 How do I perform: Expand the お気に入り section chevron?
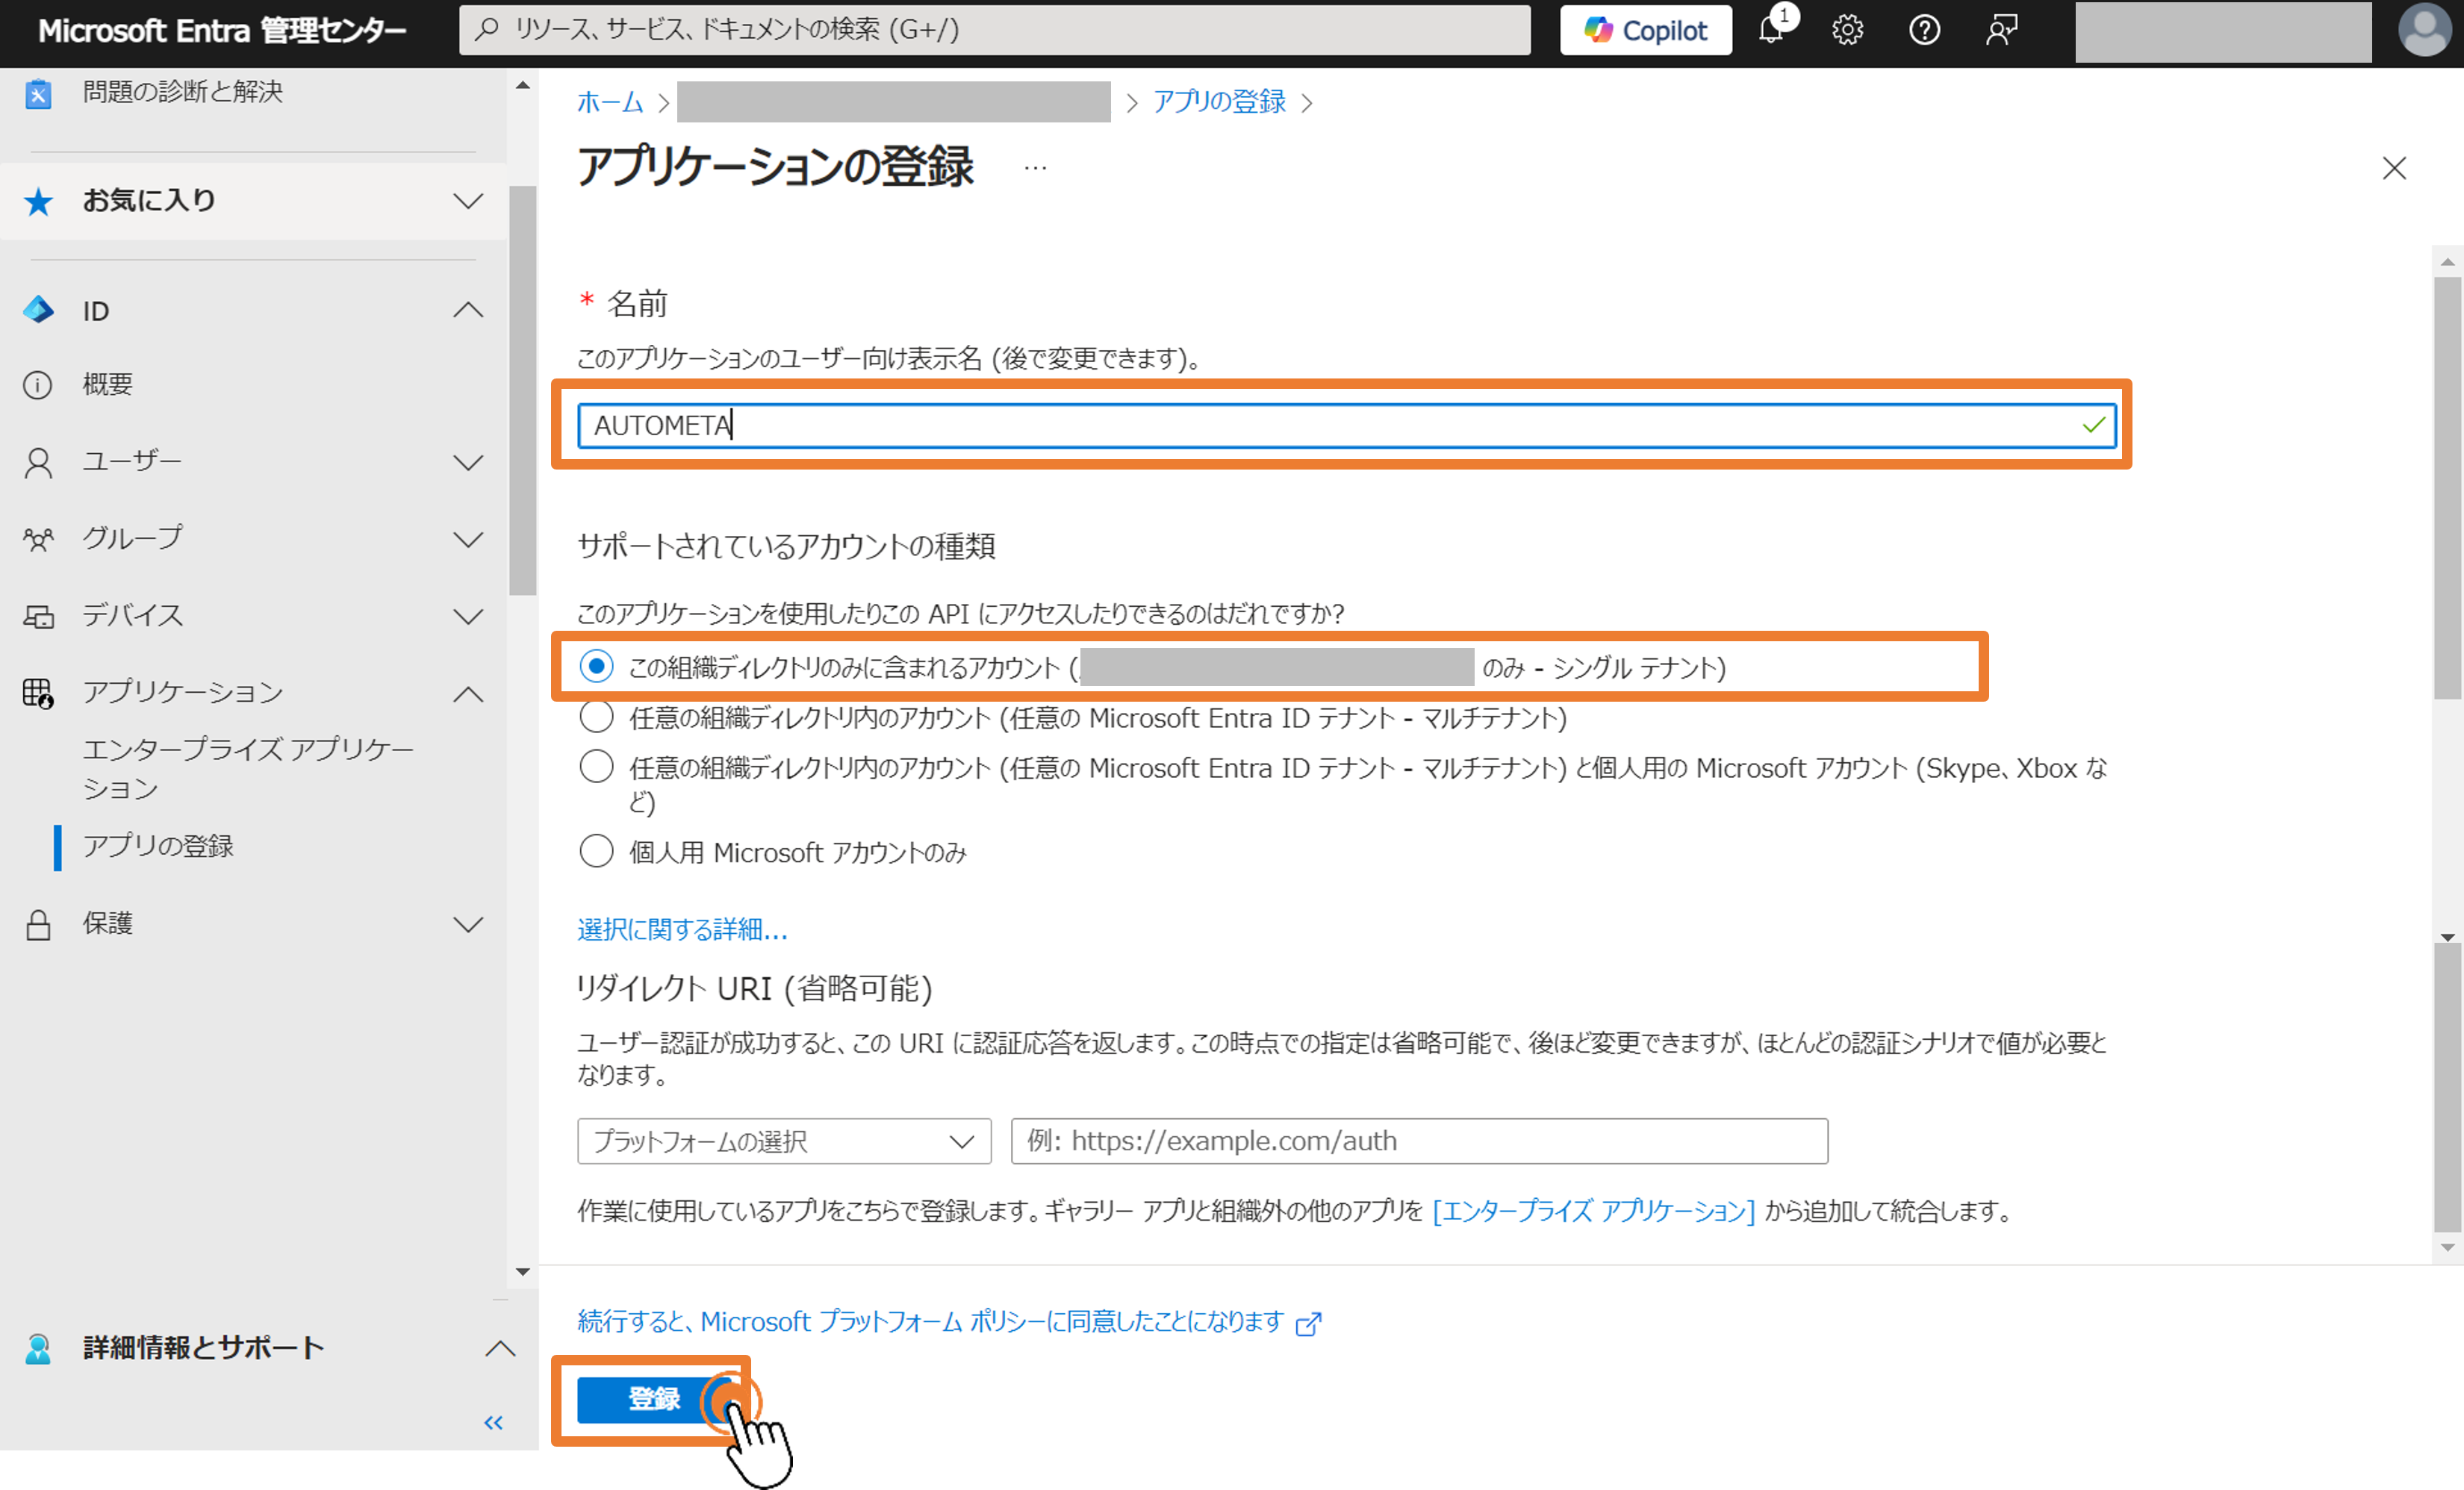click(x=468, y=201)
